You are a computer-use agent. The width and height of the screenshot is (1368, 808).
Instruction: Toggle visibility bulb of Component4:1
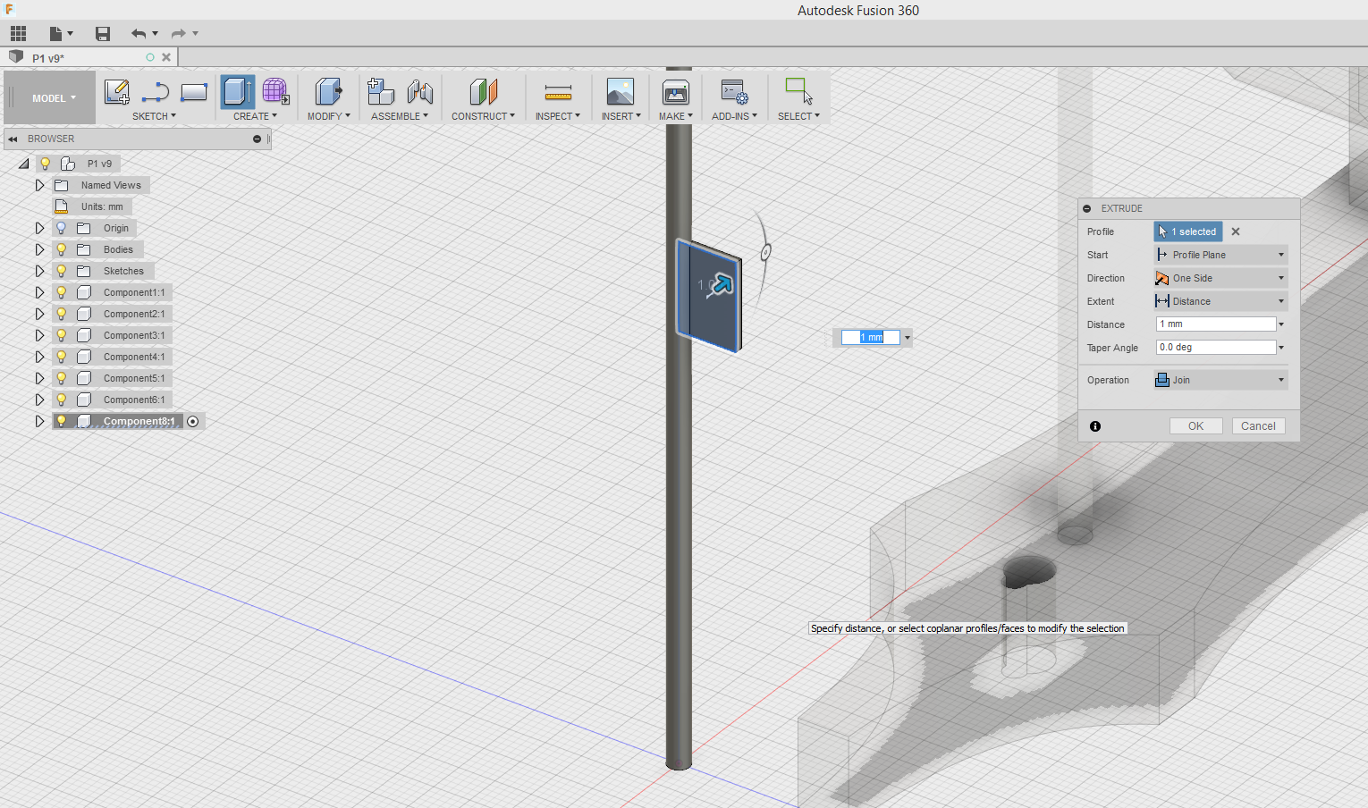[x=62, y=357]
